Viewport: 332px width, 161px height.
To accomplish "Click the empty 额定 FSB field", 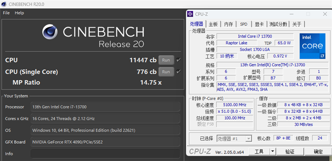I will pyautogui.click(x=234, y=125).
